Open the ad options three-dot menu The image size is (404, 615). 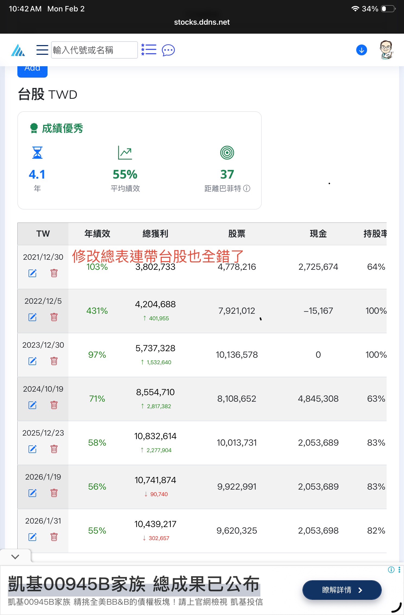click(399, 570)
